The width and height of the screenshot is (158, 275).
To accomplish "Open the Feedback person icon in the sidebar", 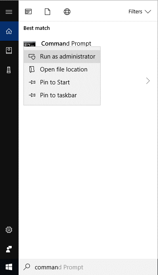I will tap(9, 249).
